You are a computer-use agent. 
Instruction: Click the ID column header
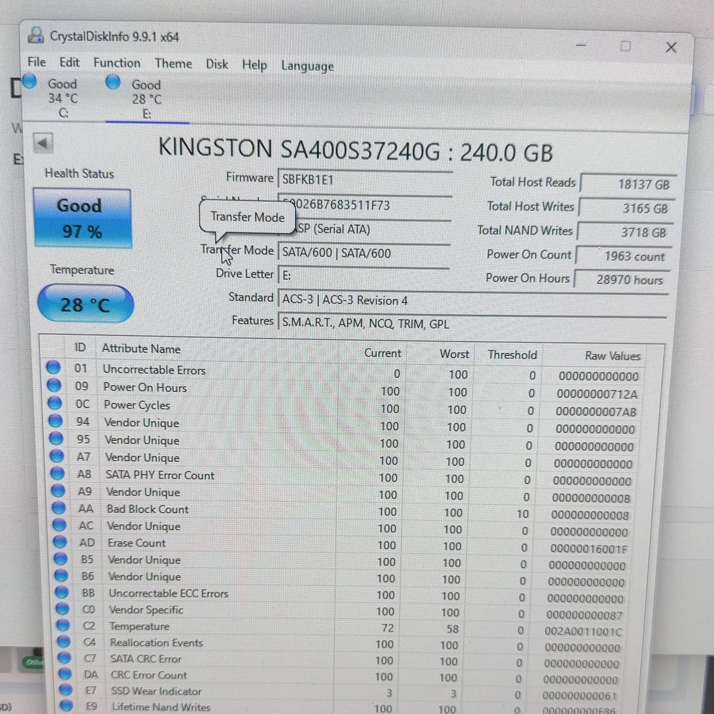click(x=80, y=347)
